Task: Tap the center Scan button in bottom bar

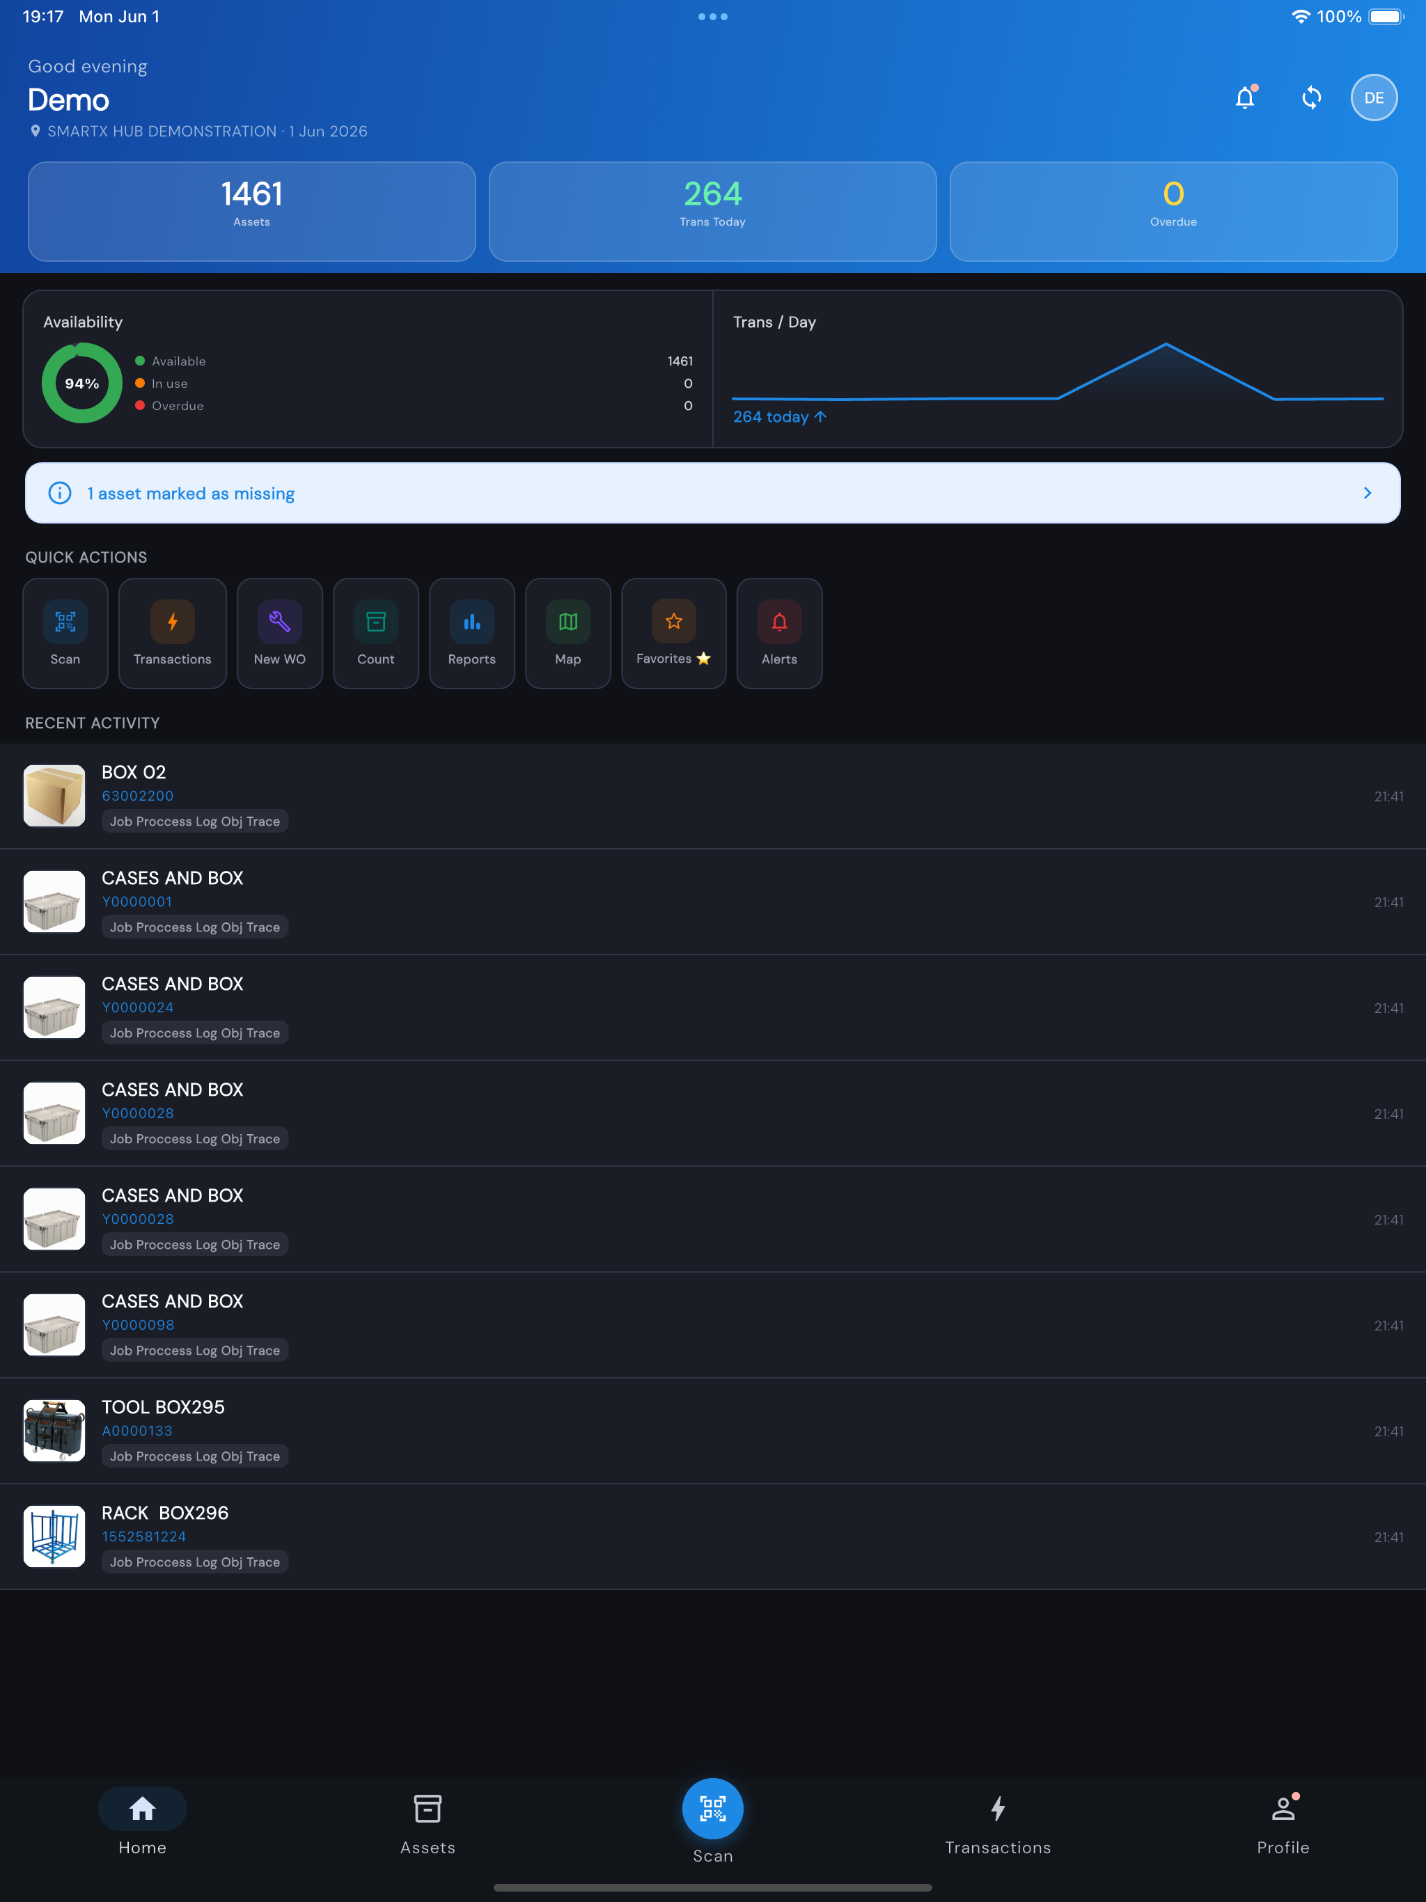Action: pos(713,1809)
